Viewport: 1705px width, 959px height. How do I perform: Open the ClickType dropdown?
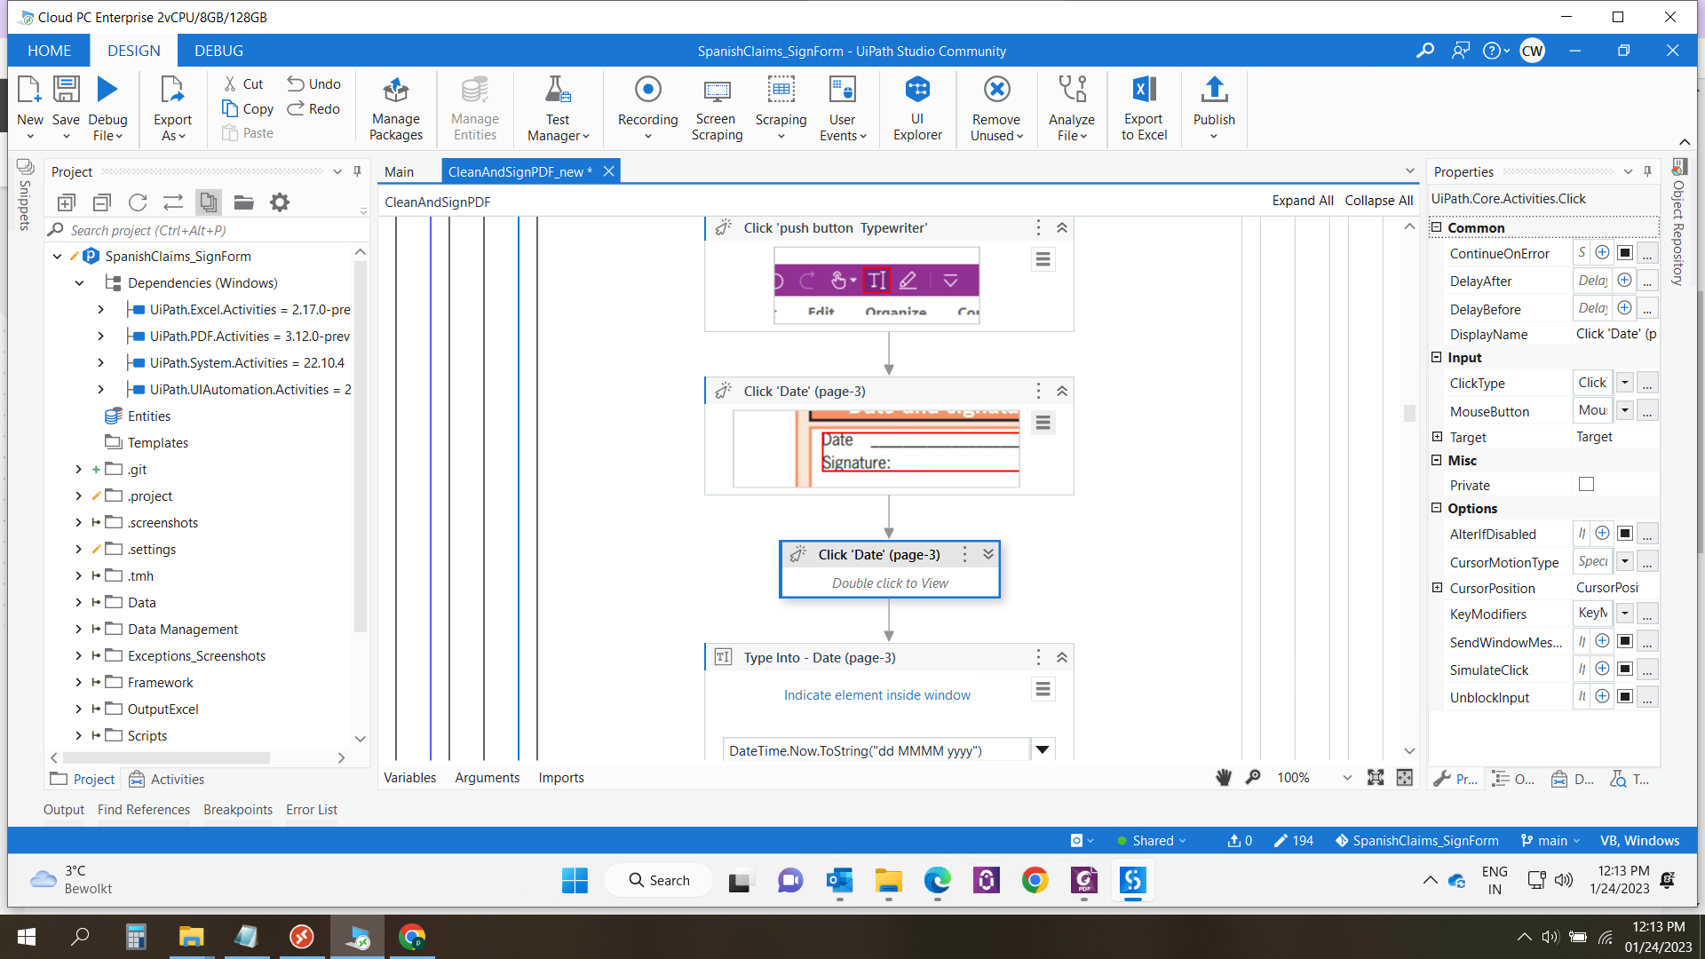pyautogui.click(x=1624, y=383)
